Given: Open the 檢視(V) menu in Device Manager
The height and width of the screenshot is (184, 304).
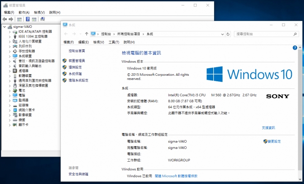Looking at the screenshot, I should (39, 12).
